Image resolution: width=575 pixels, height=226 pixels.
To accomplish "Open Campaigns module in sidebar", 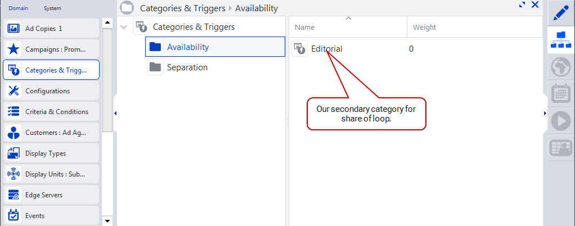I will (x=51, y=49).
